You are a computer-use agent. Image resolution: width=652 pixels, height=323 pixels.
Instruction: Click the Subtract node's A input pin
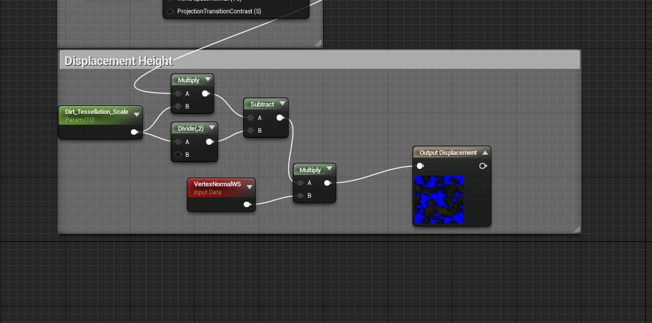[x=250, y=118]
